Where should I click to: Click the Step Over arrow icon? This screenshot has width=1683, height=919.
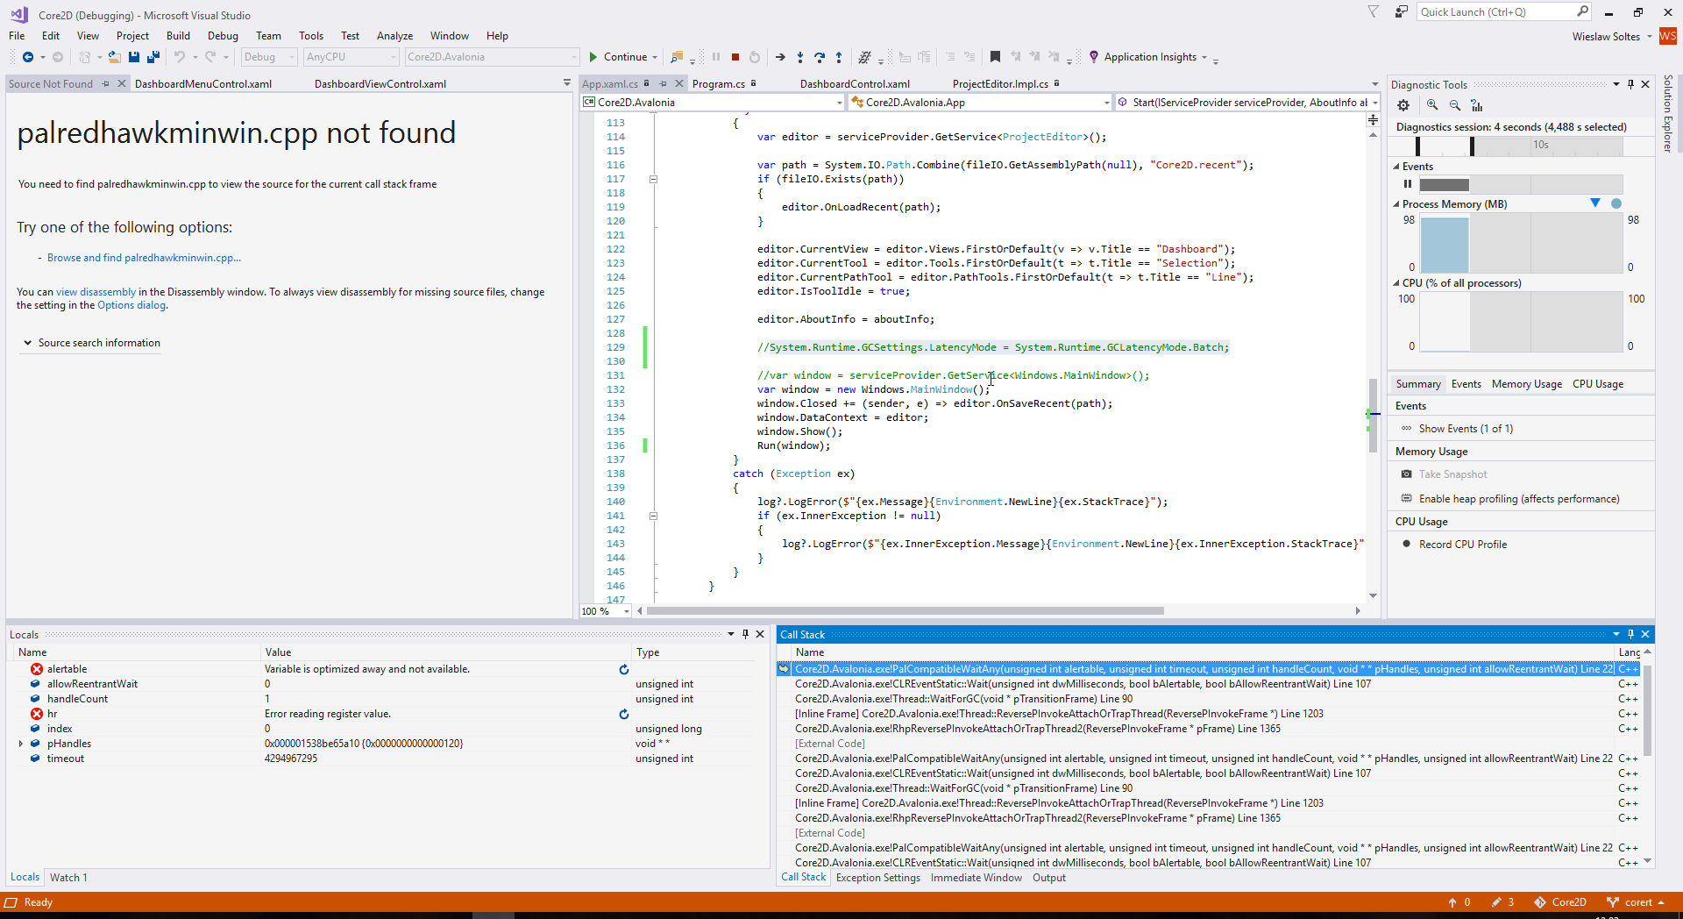(x=820, y=57)
